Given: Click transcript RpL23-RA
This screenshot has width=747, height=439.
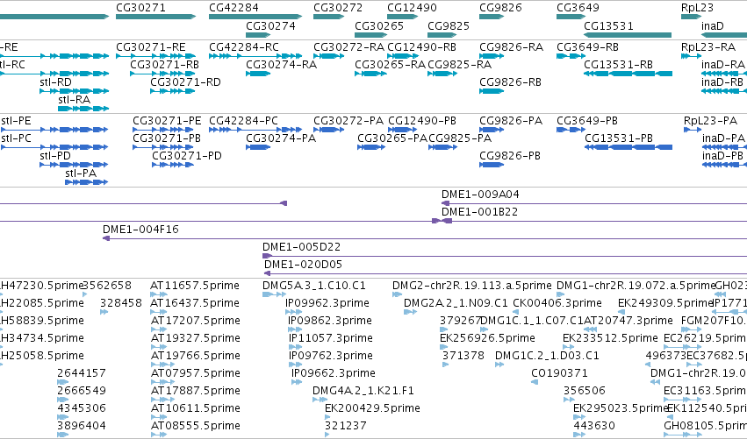Looking at the screenshot, I should 692,56.
